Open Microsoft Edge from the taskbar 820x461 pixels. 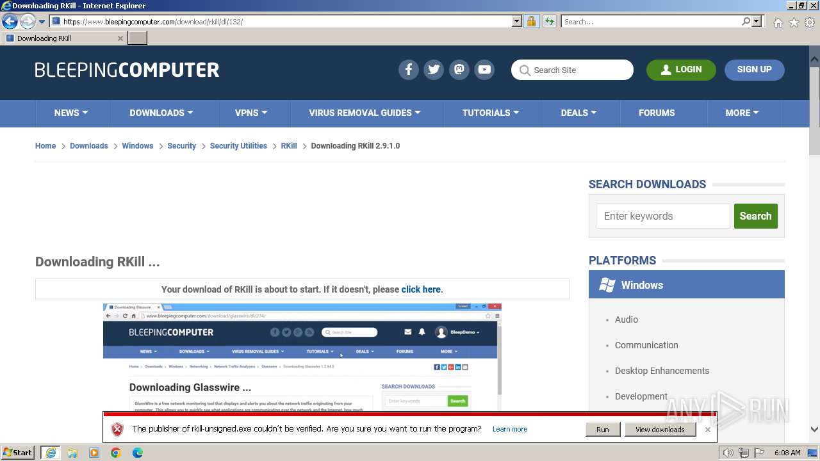pos(138,453)
